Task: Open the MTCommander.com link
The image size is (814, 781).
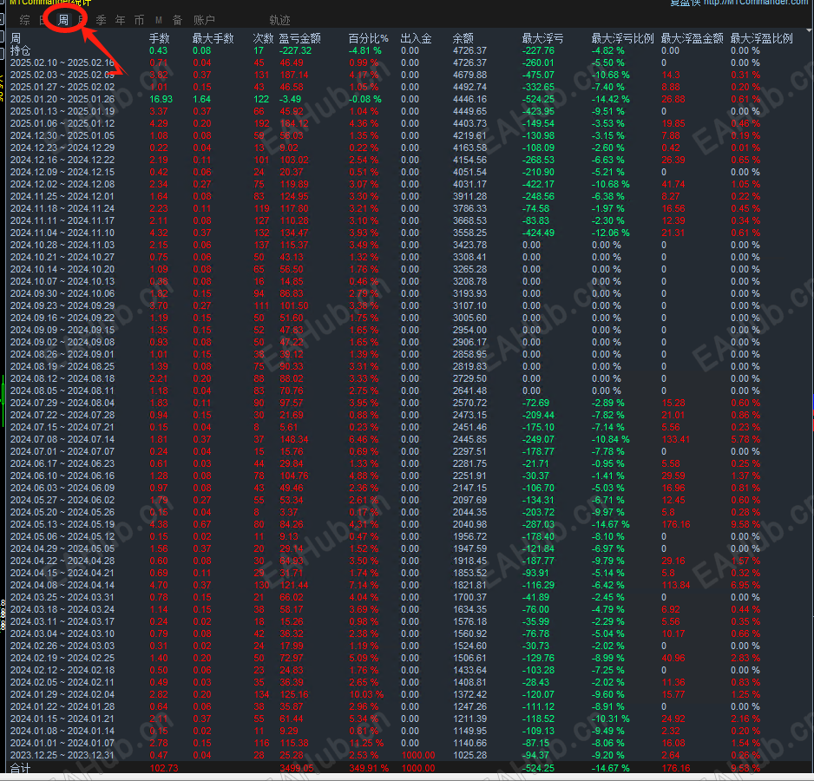Action: coord(755,3)
